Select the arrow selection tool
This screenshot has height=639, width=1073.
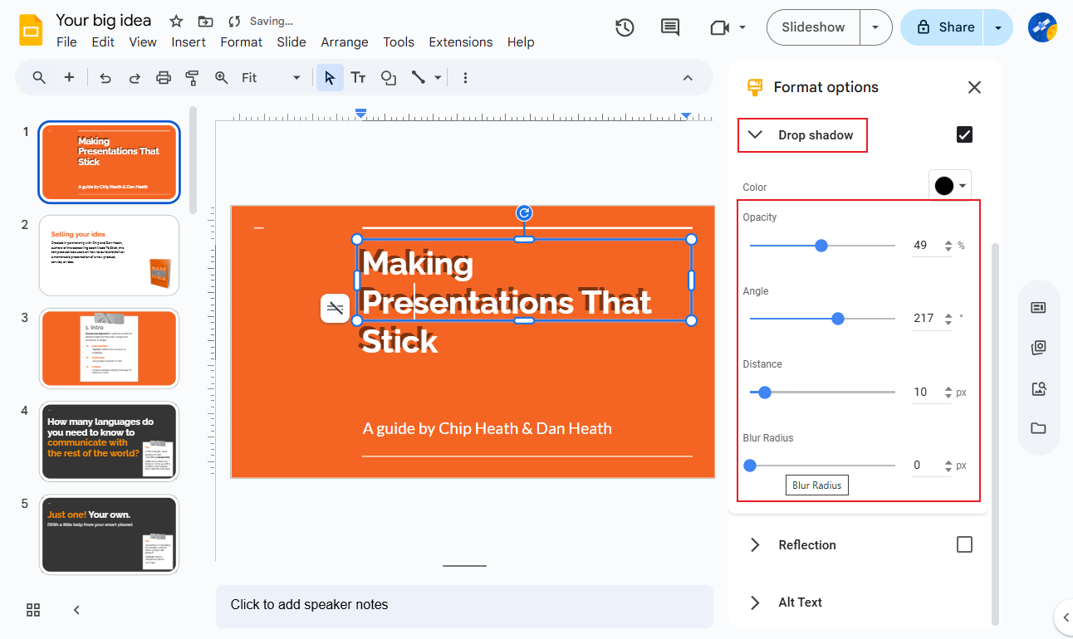tap(330, 77)
